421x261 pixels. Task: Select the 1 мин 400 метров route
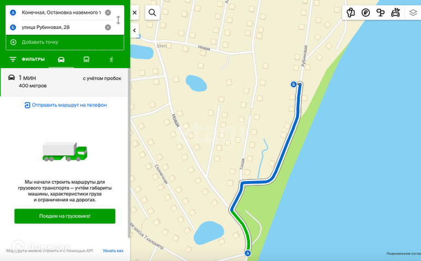point(65,82)
